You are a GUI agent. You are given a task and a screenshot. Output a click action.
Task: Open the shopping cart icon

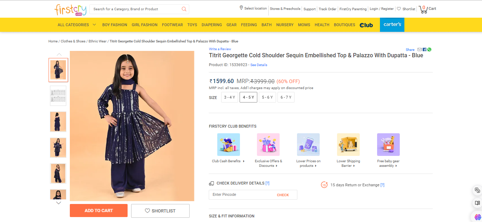pyautogui.click(x=423, y=9)
